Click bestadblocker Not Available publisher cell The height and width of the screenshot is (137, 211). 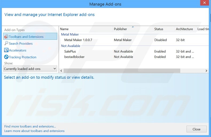[x=123, y=57]
